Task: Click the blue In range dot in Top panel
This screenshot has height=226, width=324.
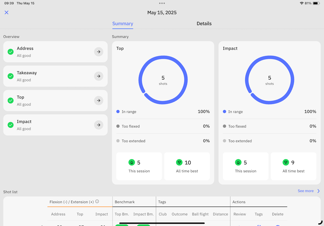Action: 118,112
